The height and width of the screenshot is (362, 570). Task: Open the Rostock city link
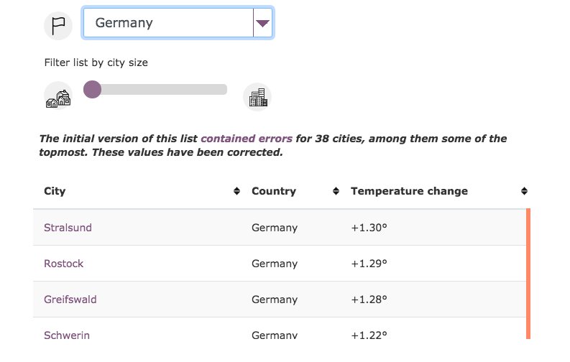click(64, 264)
